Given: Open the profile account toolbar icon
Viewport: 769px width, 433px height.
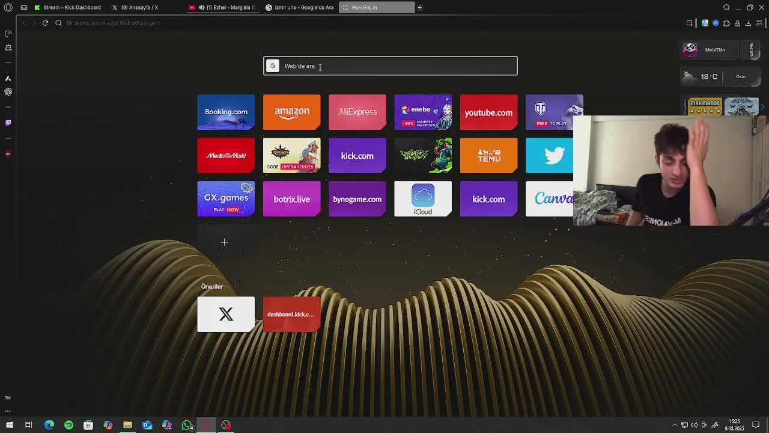Looking at the screenshot, I should pyautogui.click(x=737, y=23).
